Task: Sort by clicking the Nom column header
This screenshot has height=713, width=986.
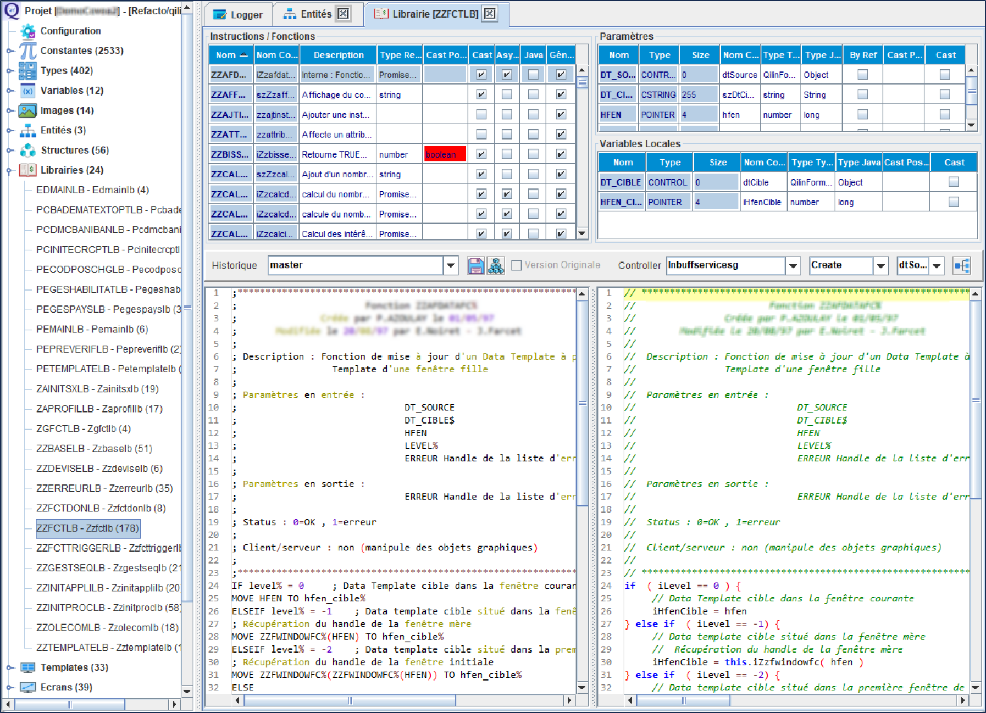Action: click(231, 54)
